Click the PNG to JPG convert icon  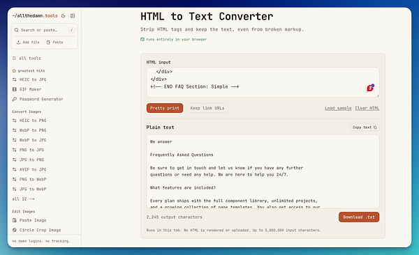(15, 150)
